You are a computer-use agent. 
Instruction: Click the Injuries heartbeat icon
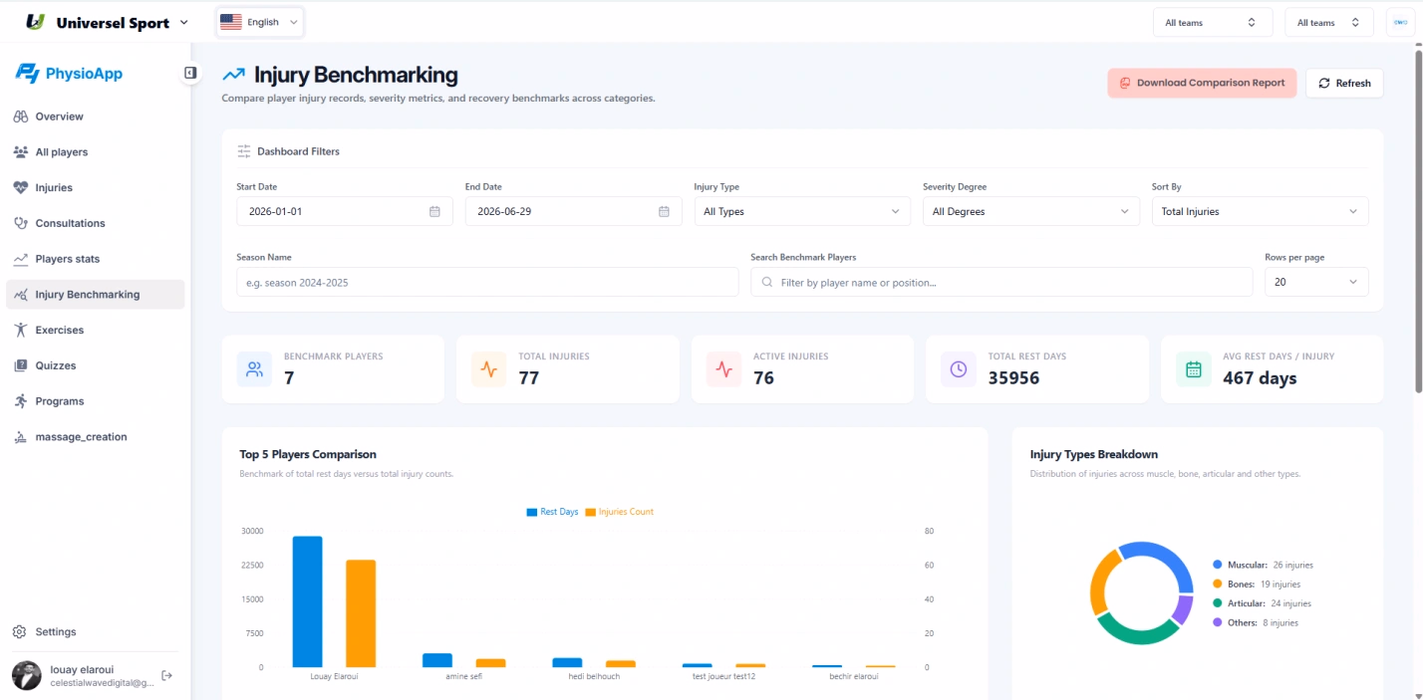[20, 187]
